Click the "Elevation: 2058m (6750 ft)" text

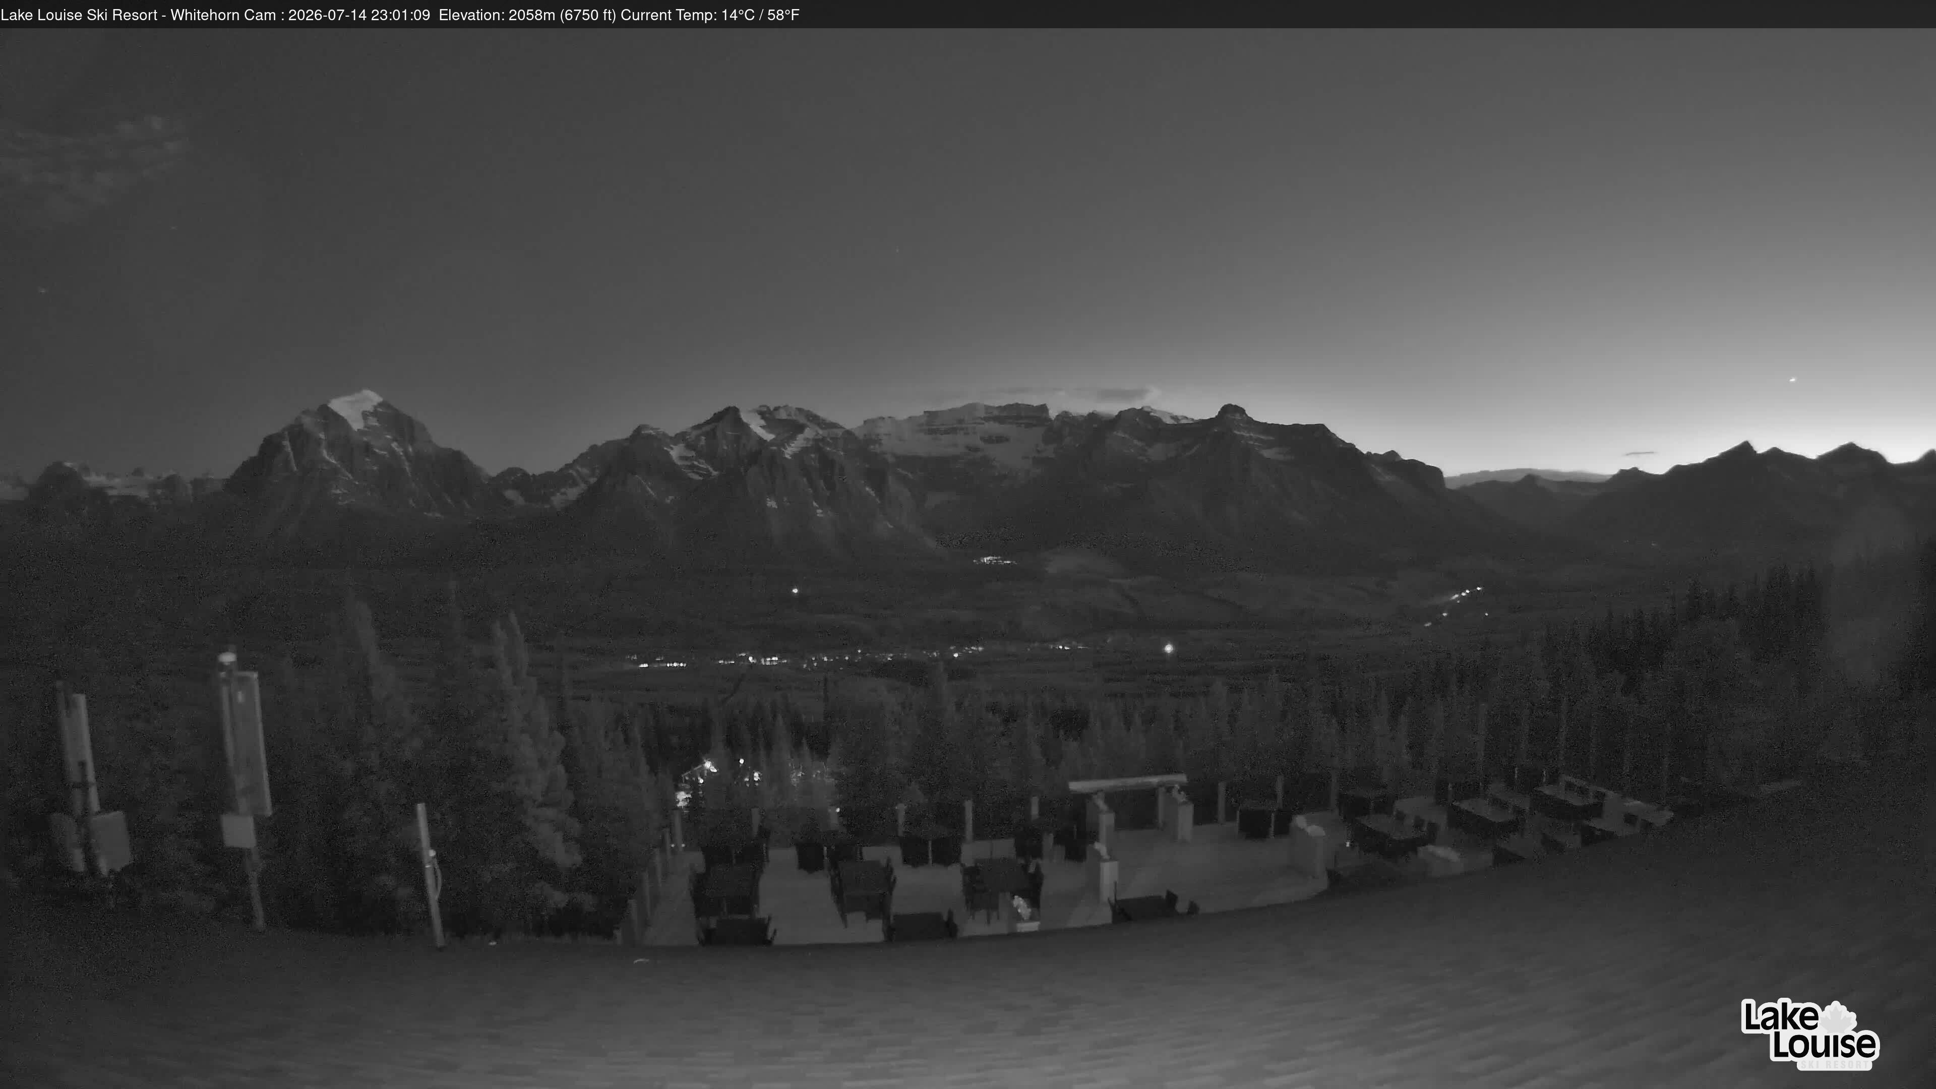coord(527,15)
